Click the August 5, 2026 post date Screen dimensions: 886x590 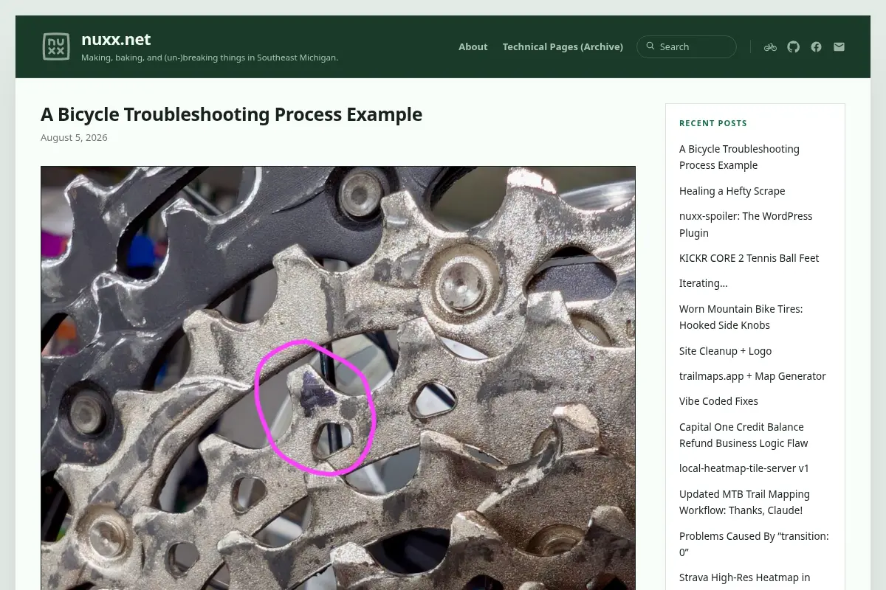tap(74, 137)
